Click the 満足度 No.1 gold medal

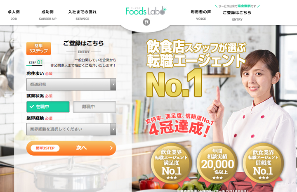(171, 164)
